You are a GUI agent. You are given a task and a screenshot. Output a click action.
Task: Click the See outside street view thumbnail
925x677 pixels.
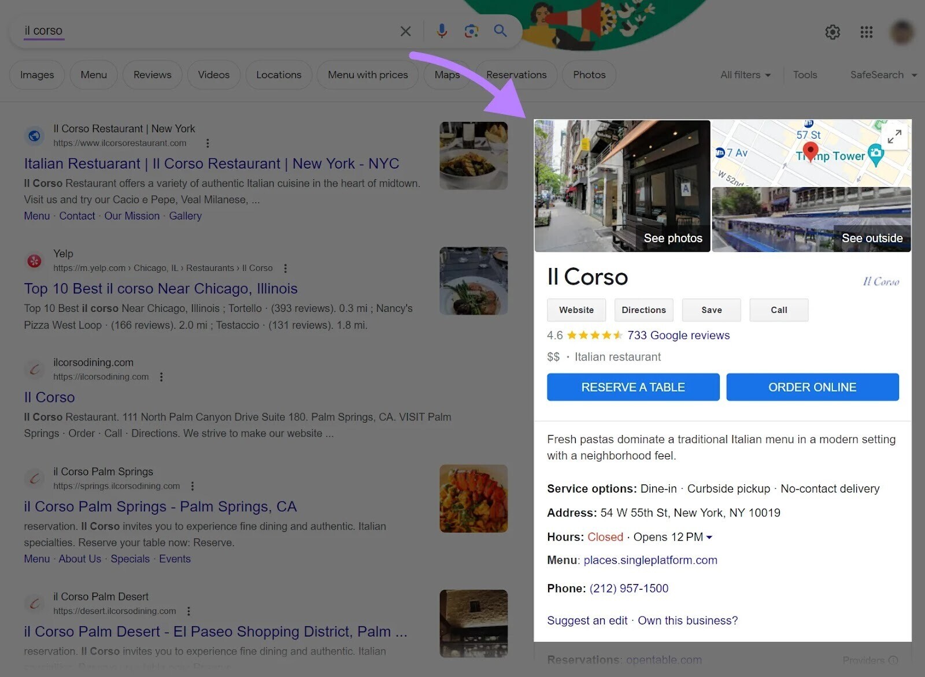(x=811, y=220)
